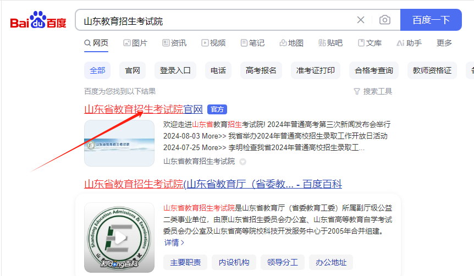Select the 准考证打印 filter chip

tap(316, 70)
